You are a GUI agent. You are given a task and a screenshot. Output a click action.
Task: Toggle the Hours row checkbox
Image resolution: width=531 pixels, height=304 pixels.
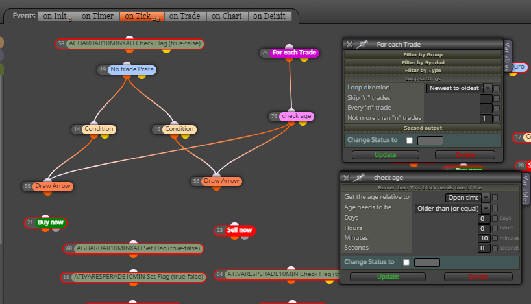(x=495, y=228)
